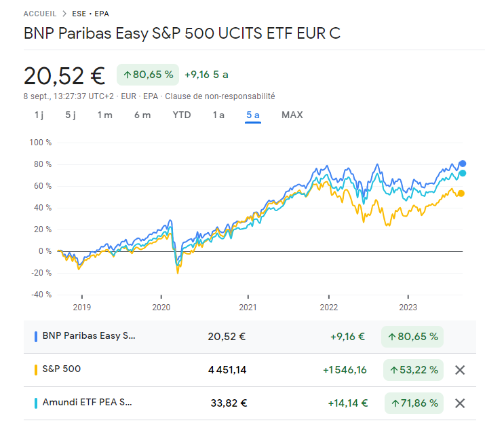Image resolution: width=485 pixels, height=425 pixels.
Task: Click cyan endpoint dot on chart
Action: click(463, 173)
